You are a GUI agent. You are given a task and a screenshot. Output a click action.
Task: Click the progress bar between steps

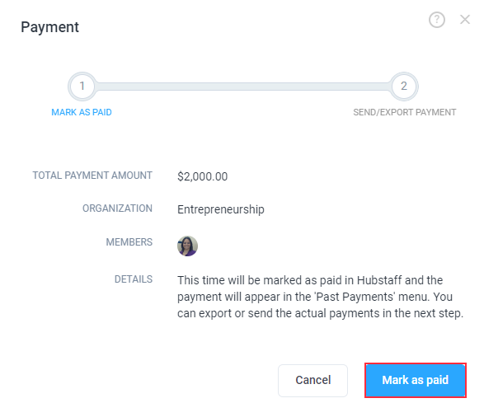click(243, 87)
